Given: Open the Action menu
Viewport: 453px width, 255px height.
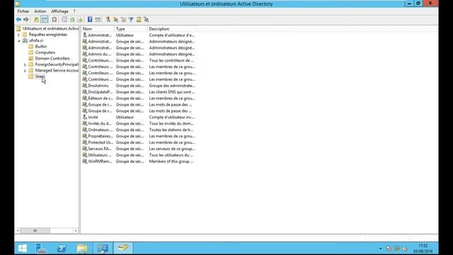Looking at the screenshot, I should point(40,11).
